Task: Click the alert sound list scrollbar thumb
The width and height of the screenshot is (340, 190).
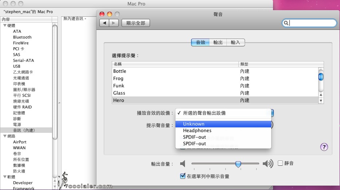Action: point(321,77)
